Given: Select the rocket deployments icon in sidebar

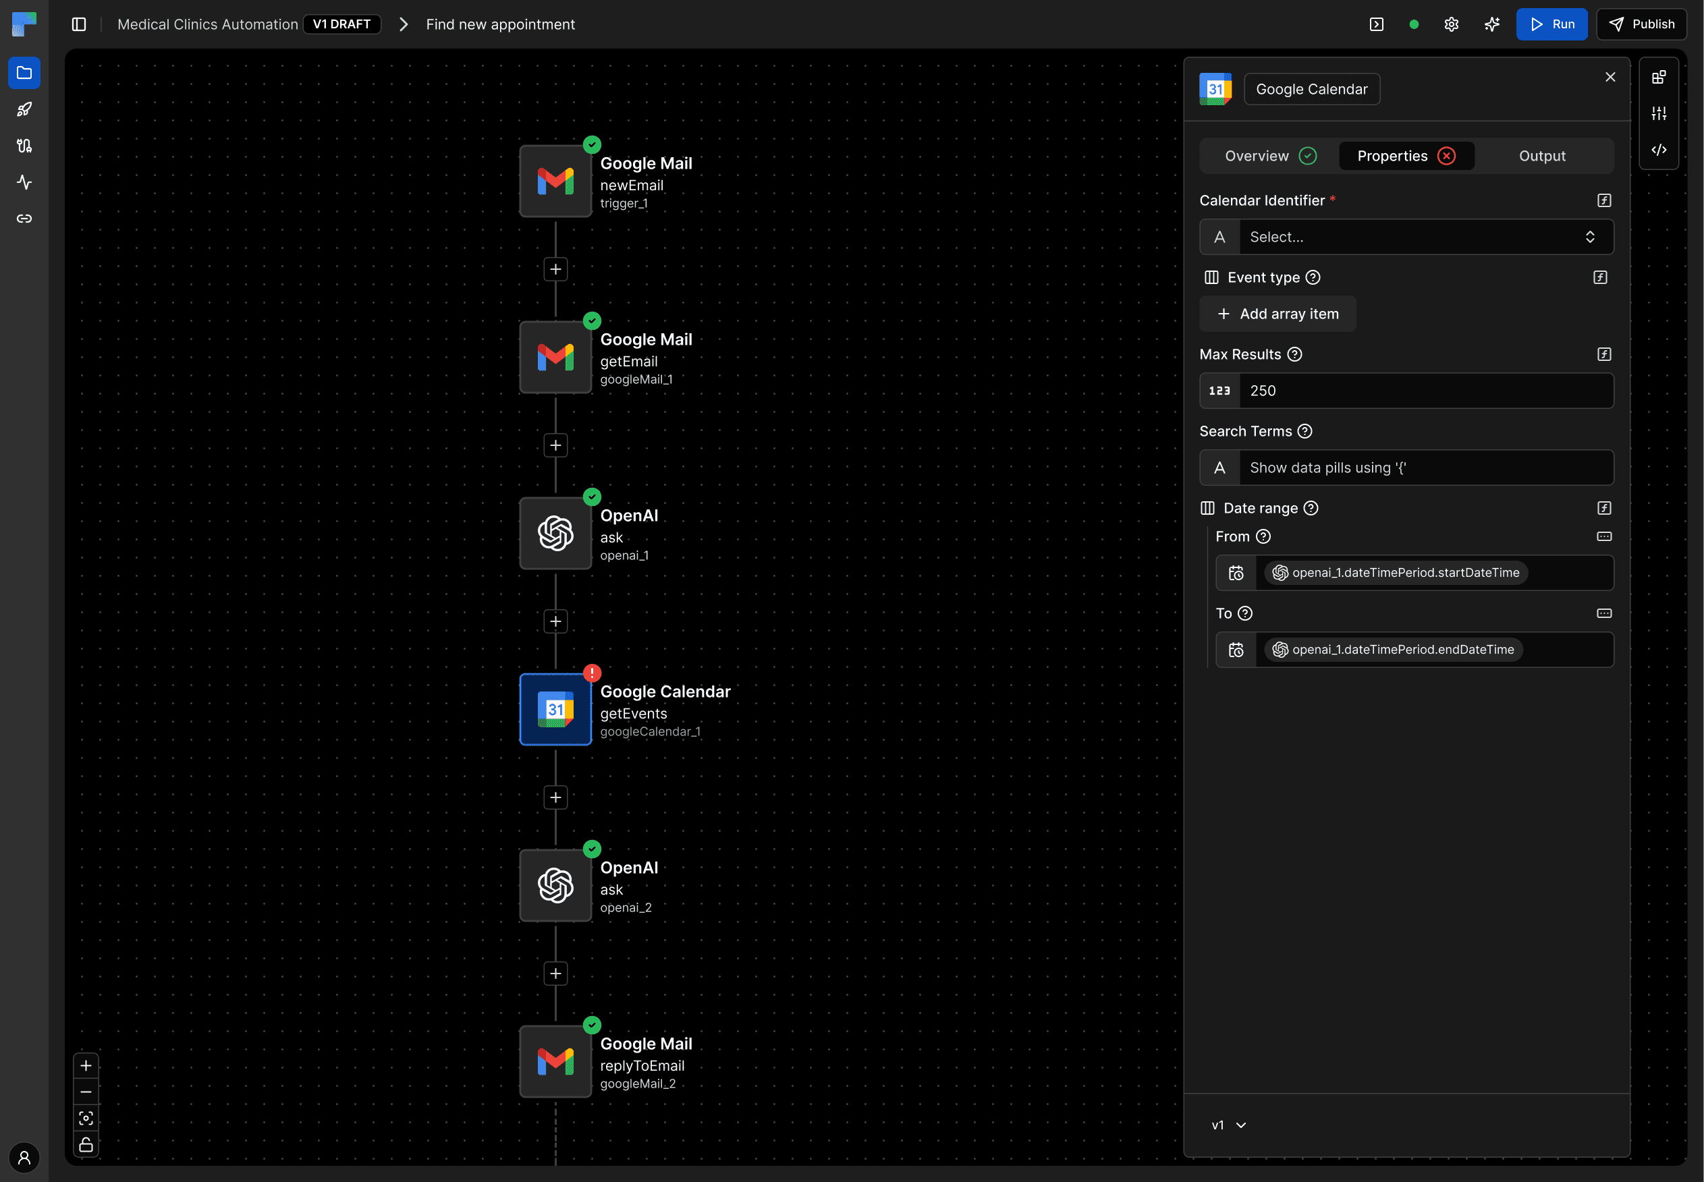Looking at the screenshot, I should pos(24,109).
